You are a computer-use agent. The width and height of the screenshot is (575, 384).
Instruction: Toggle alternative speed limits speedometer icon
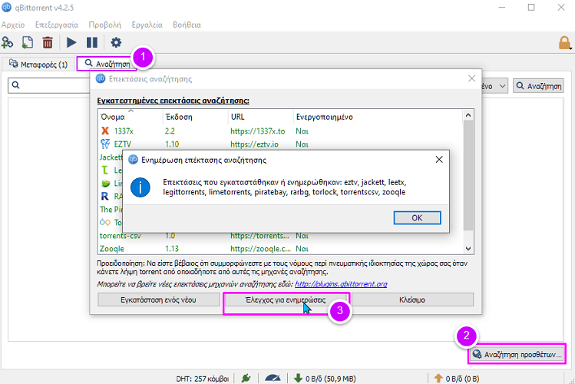[273, 378]
